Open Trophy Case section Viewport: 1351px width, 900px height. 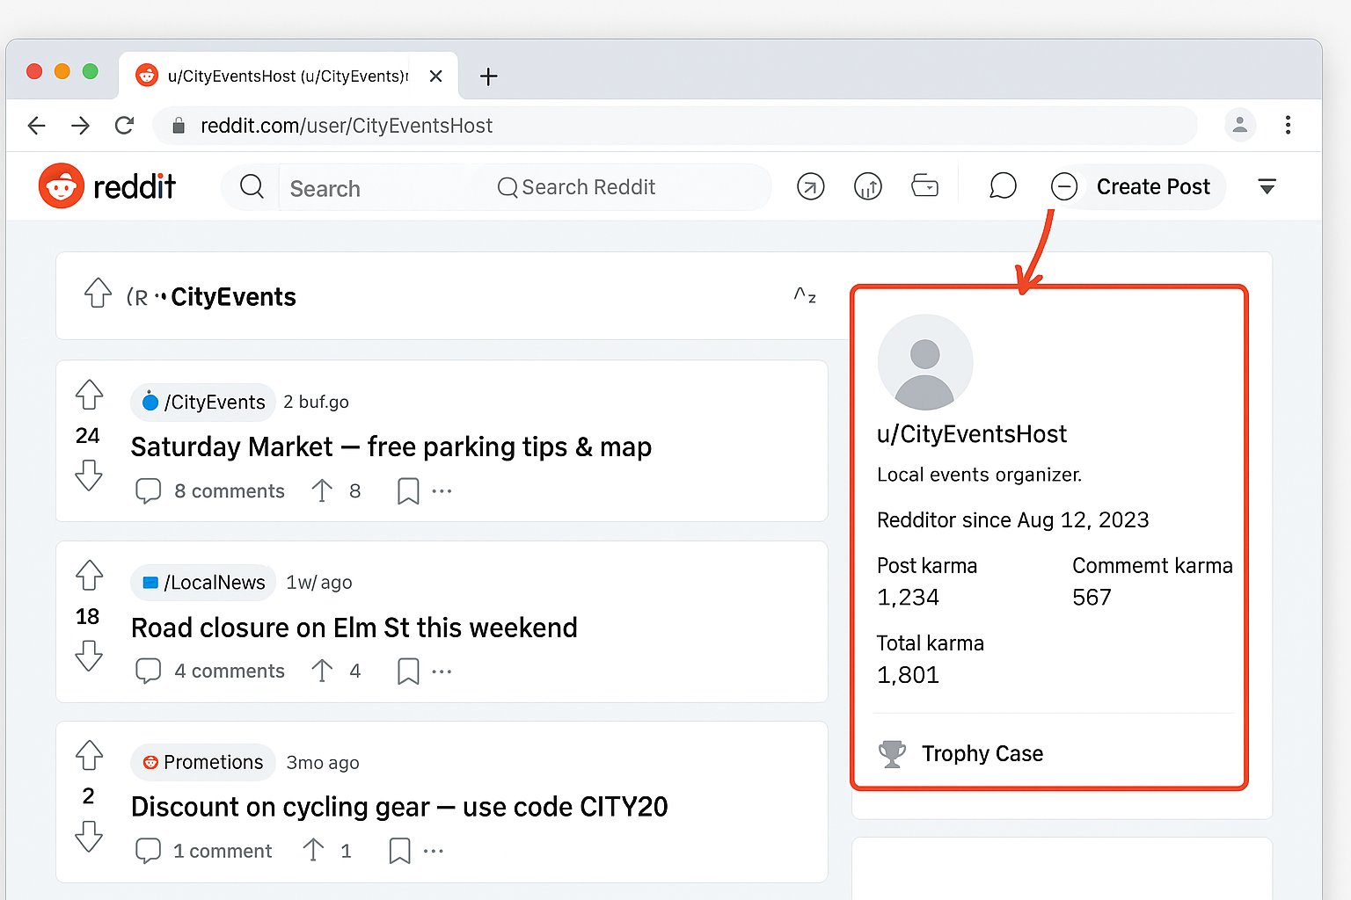pos(982,754)
